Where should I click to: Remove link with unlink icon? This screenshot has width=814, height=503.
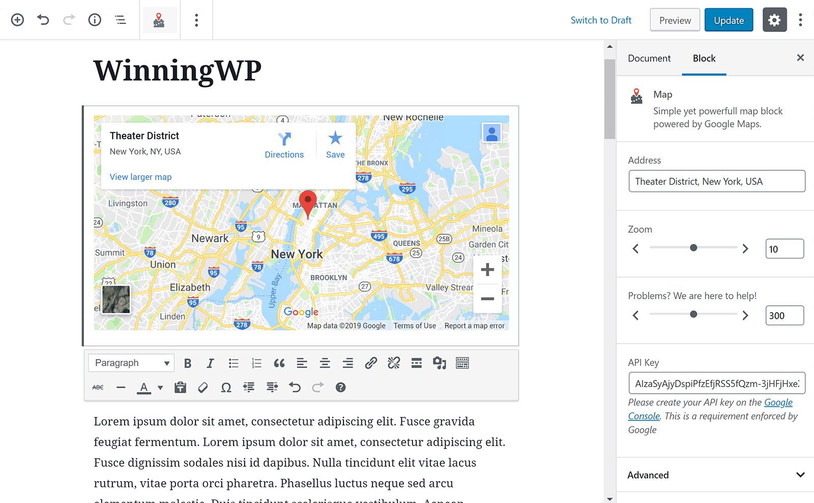(x=394, y=363)
